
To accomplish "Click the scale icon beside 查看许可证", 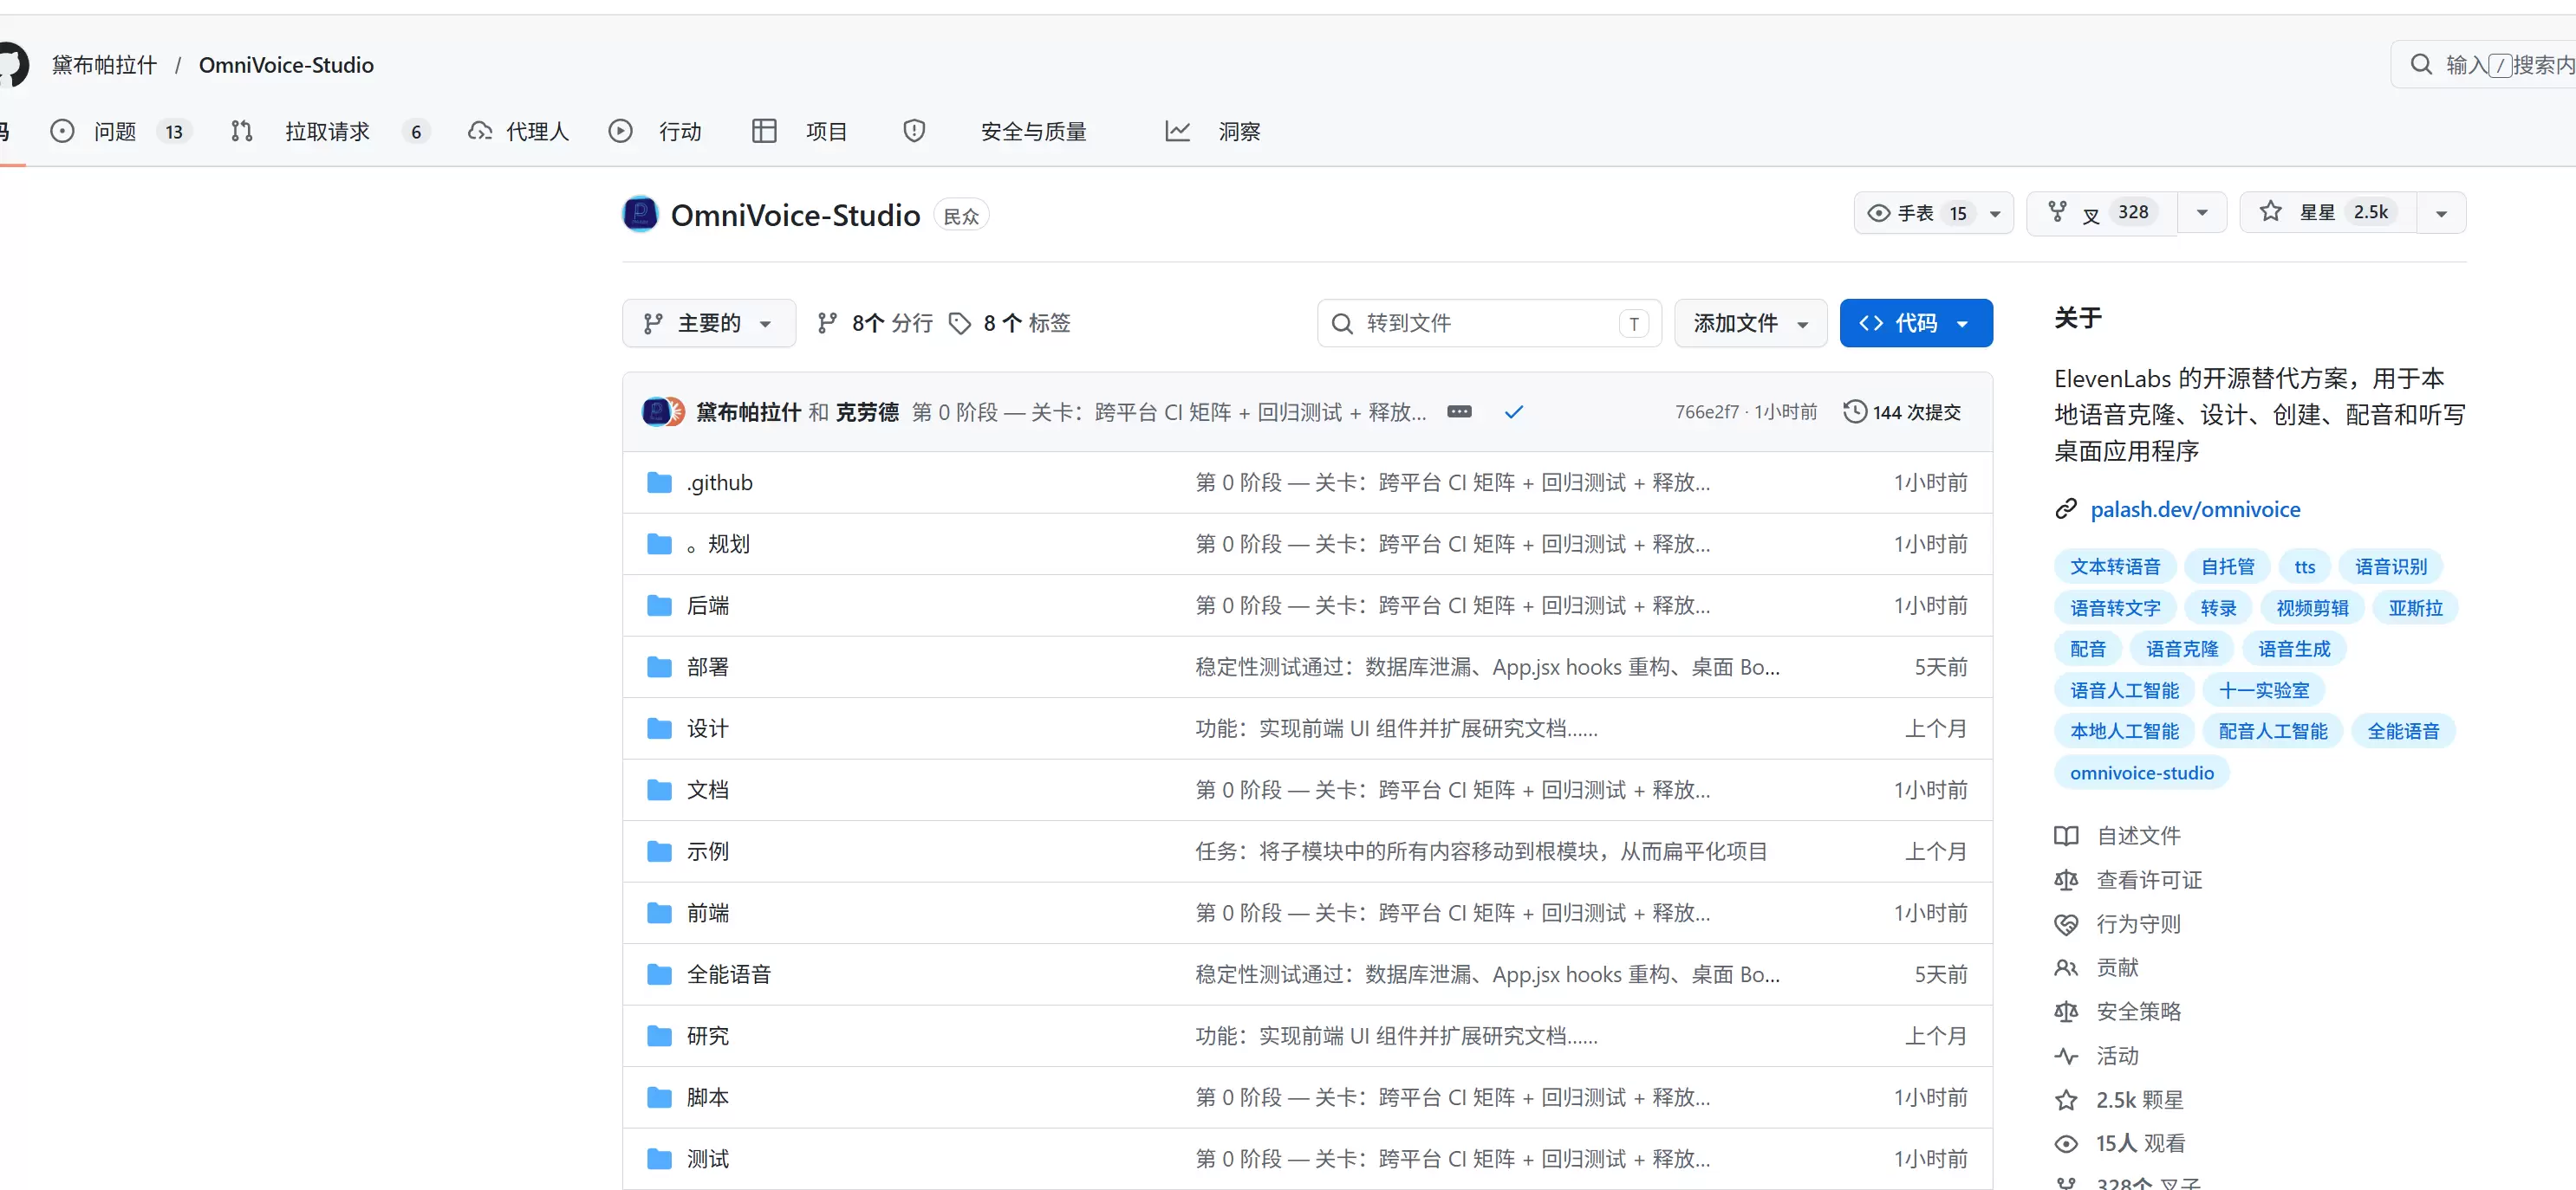I will coord(2066,880).
